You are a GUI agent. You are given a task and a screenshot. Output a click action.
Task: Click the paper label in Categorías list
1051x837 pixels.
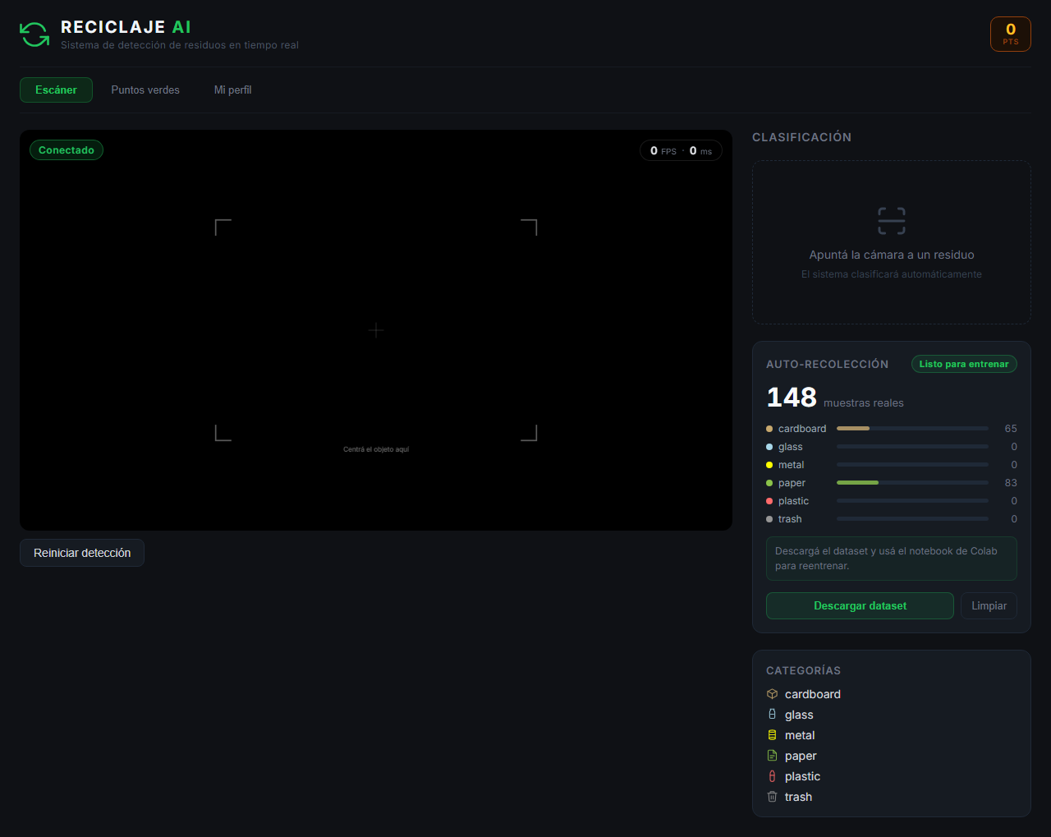coord(801,756)
